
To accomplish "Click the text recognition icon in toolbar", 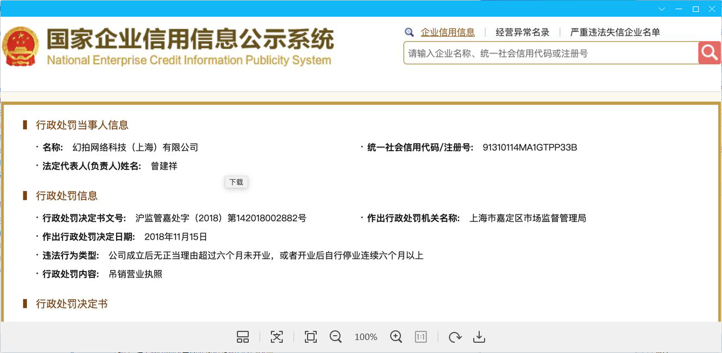I will (277, 337).
